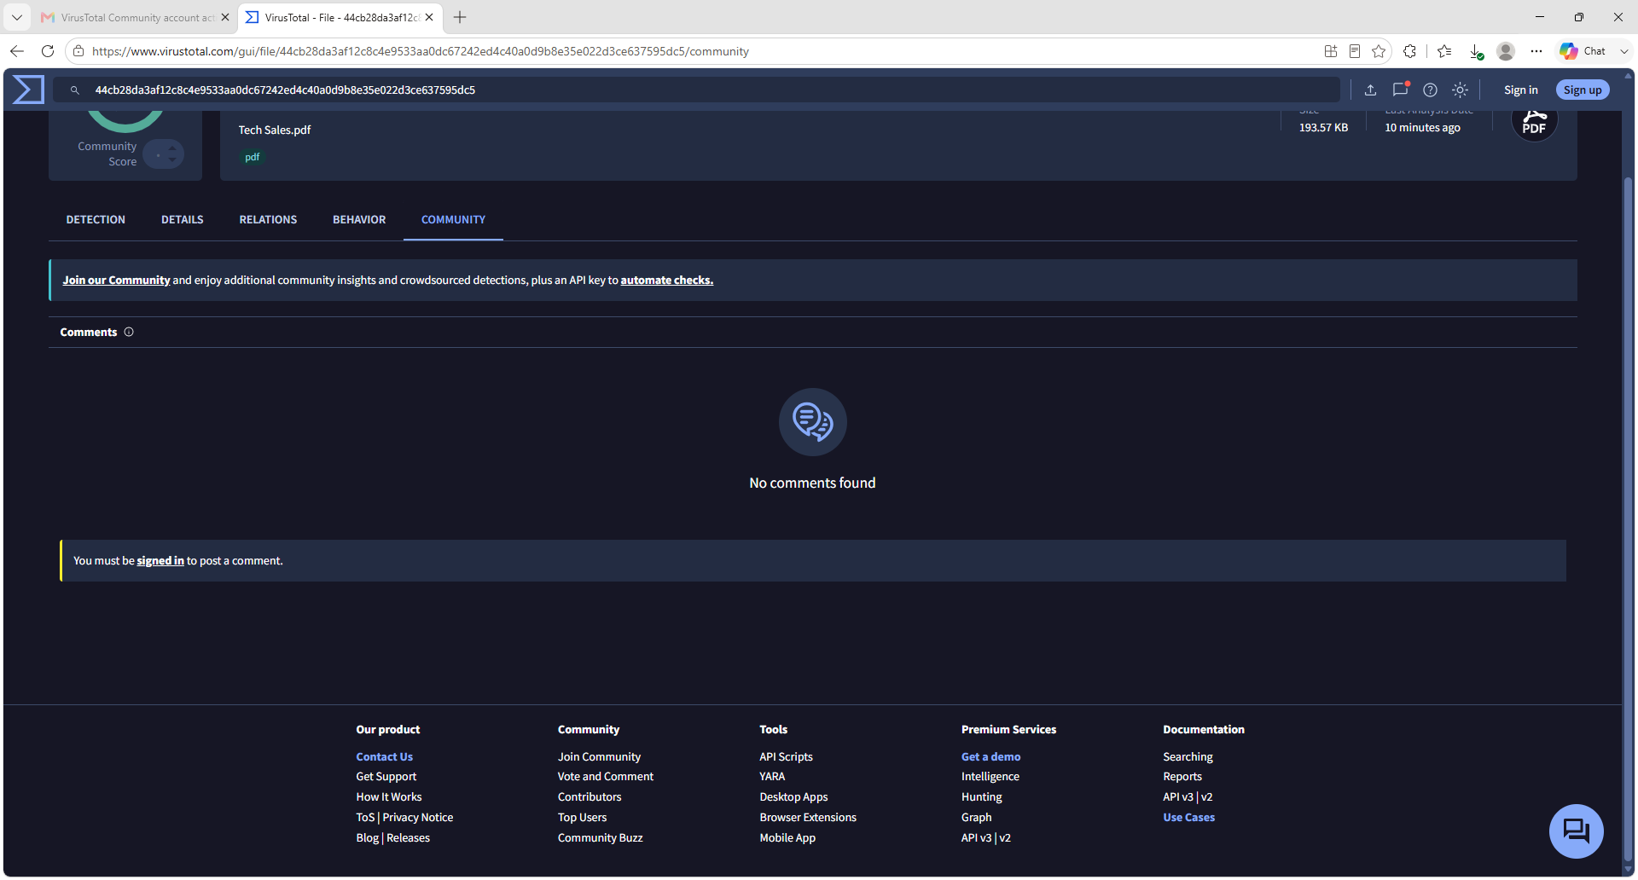Follow the Join our Community link
1638x880 pixels.
click(116, 281)
